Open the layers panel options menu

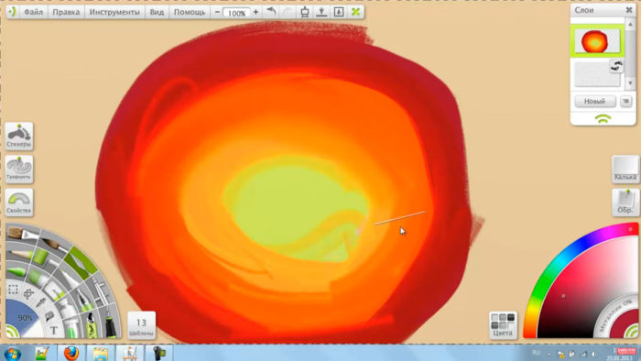[x=625, y=101]
